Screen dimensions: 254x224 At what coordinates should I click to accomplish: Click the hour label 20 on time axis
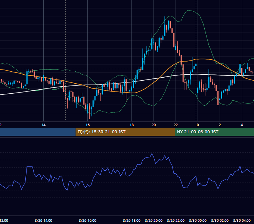[154, 125]
